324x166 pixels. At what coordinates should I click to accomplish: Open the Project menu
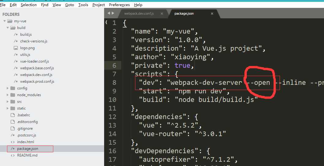(x=99, y=5)
